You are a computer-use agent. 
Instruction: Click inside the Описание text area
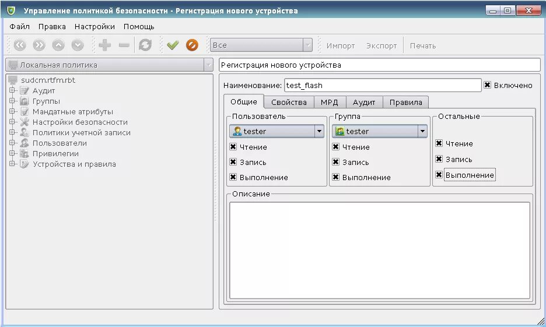point(380,251)
